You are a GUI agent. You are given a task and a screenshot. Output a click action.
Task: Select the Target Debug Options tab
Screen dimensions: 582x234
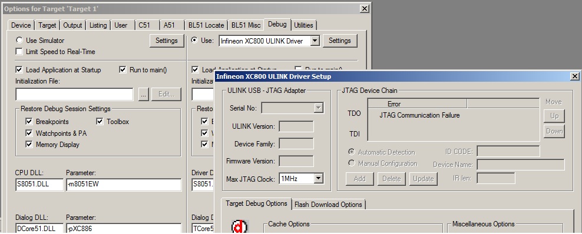[x=256, y=203]
